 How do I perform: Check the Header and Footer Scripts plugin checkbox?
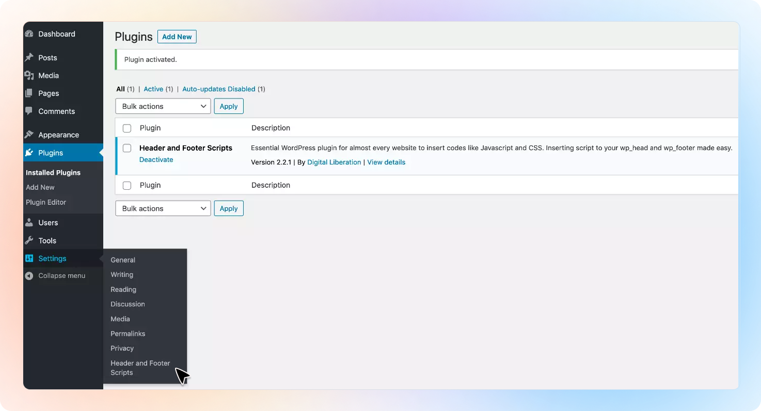click(127, 148)
